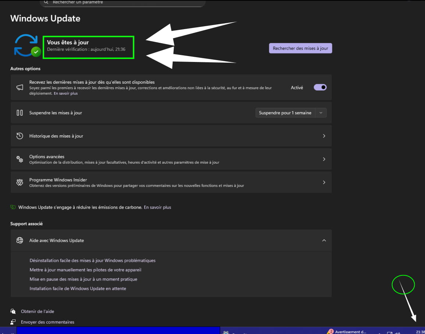This screenshot has height=334, width=425.
Task: Click the search magnifier icon
Action: click(x=46, y=2)
